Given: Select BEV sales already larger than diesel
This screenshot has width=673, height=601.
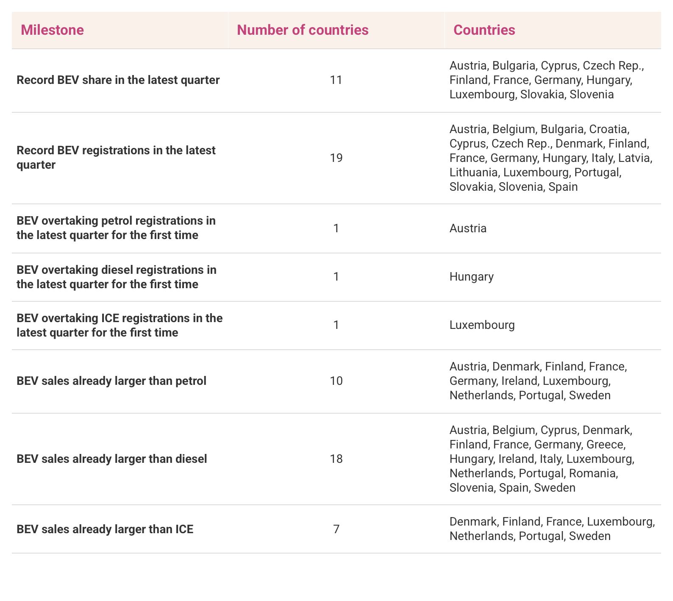Looking at the screenshot, I should [112, 459].
